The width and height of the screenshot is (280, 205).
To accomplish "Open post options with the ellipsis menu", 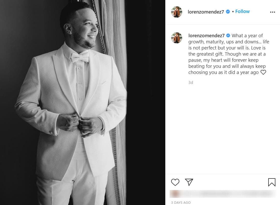I will pos(273,12).
